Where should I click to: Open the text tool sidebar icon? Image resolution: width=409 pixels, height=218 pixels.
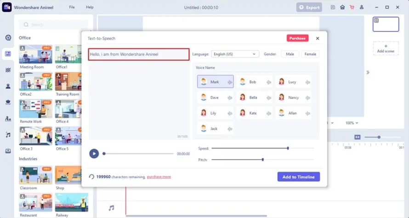(x=8, y=119)
